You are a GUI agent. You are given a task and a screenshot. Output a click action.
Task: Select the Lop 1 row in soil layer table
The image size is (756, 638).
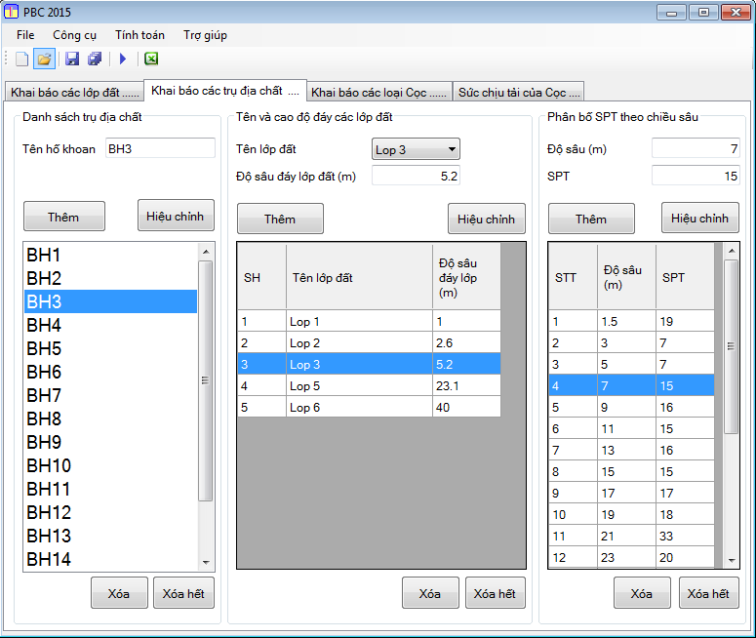pos(370,321)
